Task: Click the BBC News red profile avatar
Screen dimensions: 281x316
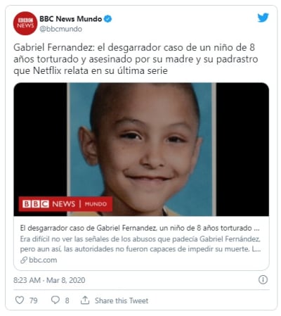Action: tap(25, 23)
